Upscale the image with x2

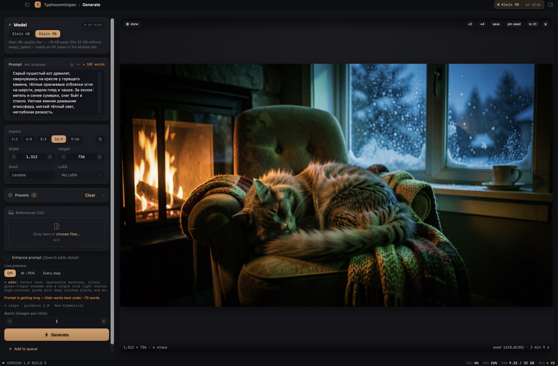tap(470, 24)
